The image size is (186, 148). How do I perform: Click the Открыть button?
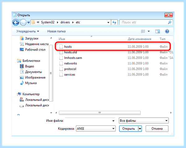129,128
